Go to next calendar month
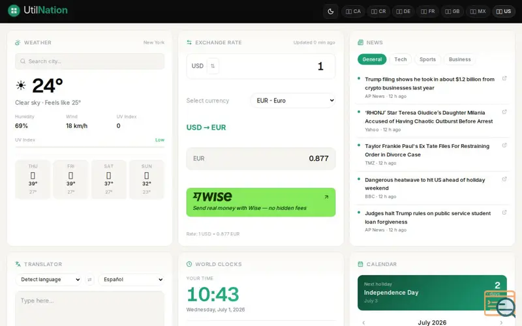This screenshot has width=522, height=326. [x=501, y=323]
